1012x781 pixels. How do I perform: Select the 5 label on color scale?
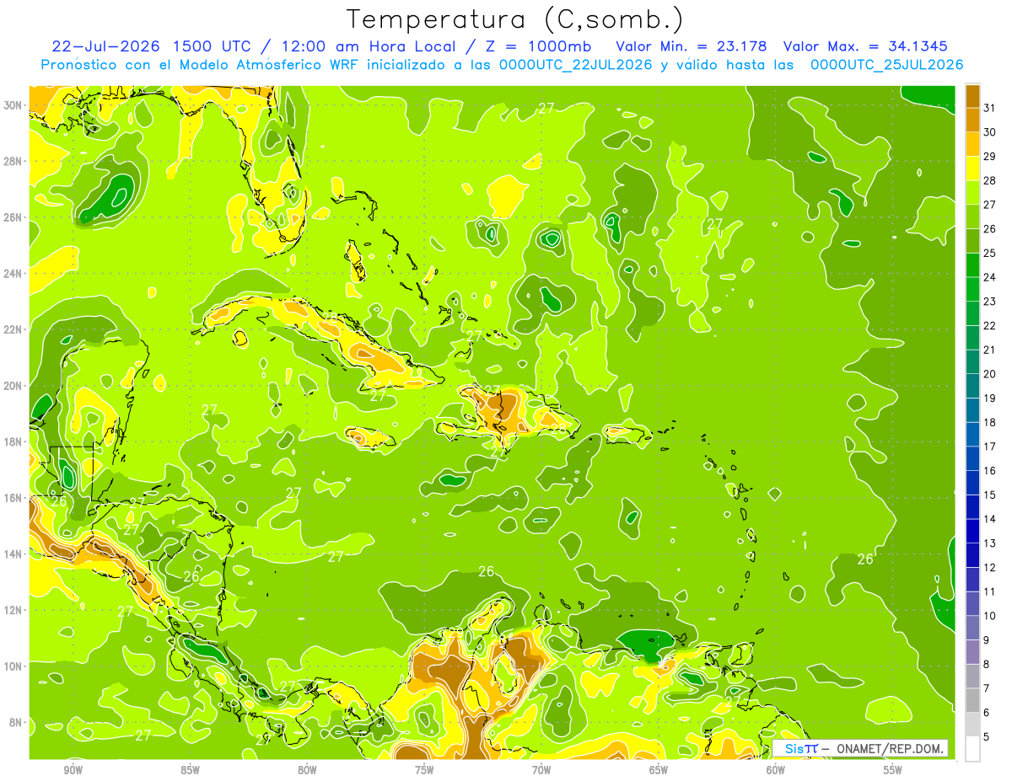[x=987, y=738]
